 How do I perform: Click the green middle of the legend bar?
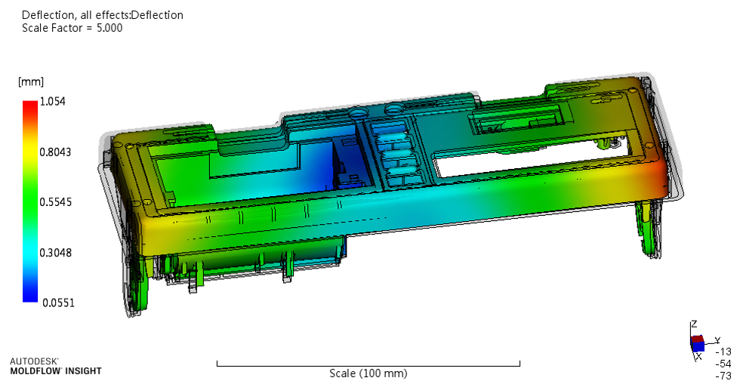(x=29, y=201)
